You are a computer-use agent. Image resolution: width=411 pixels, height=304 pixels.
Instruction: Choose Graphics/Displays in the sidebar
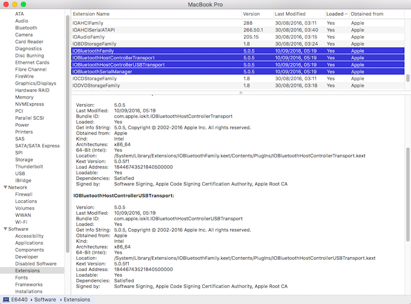(x=35, y=83)
